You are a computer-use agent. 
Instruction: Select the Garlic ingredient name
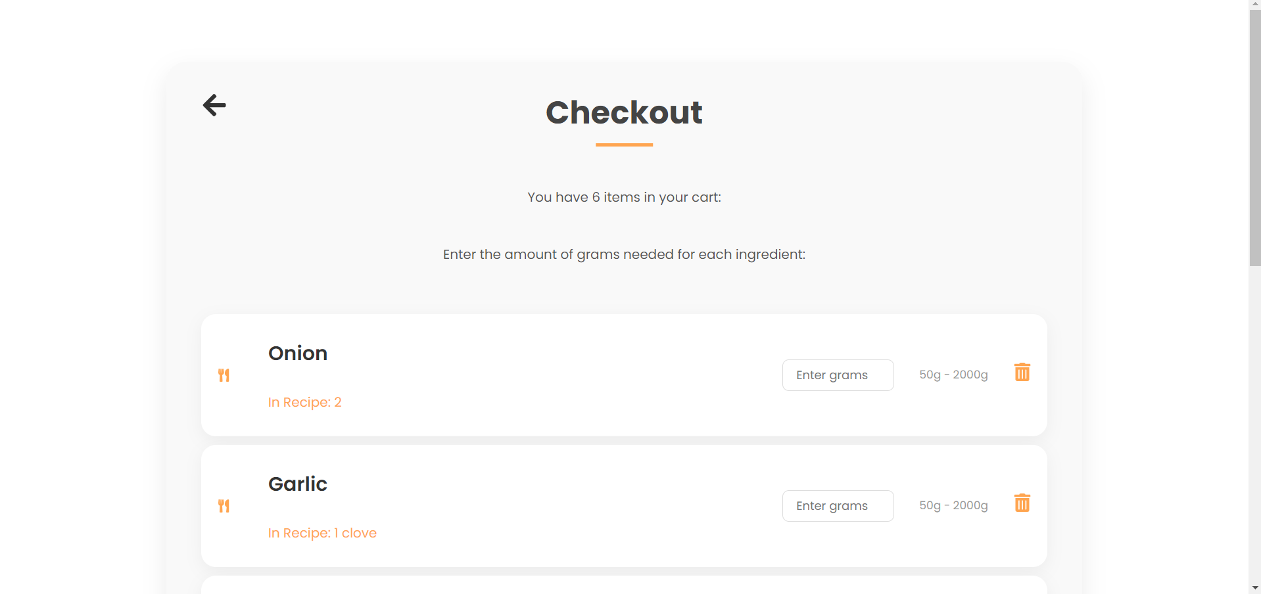click(298, 484)
